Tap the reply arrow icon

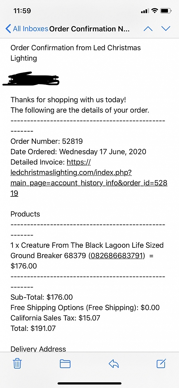[x=114, y=363]
